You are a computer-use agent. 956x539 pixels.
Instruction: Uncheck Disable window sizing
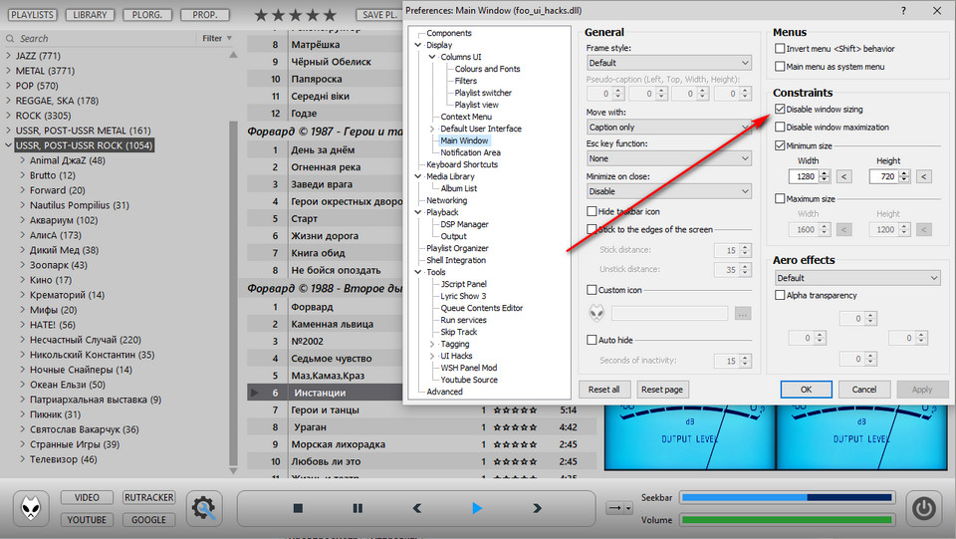781,110
